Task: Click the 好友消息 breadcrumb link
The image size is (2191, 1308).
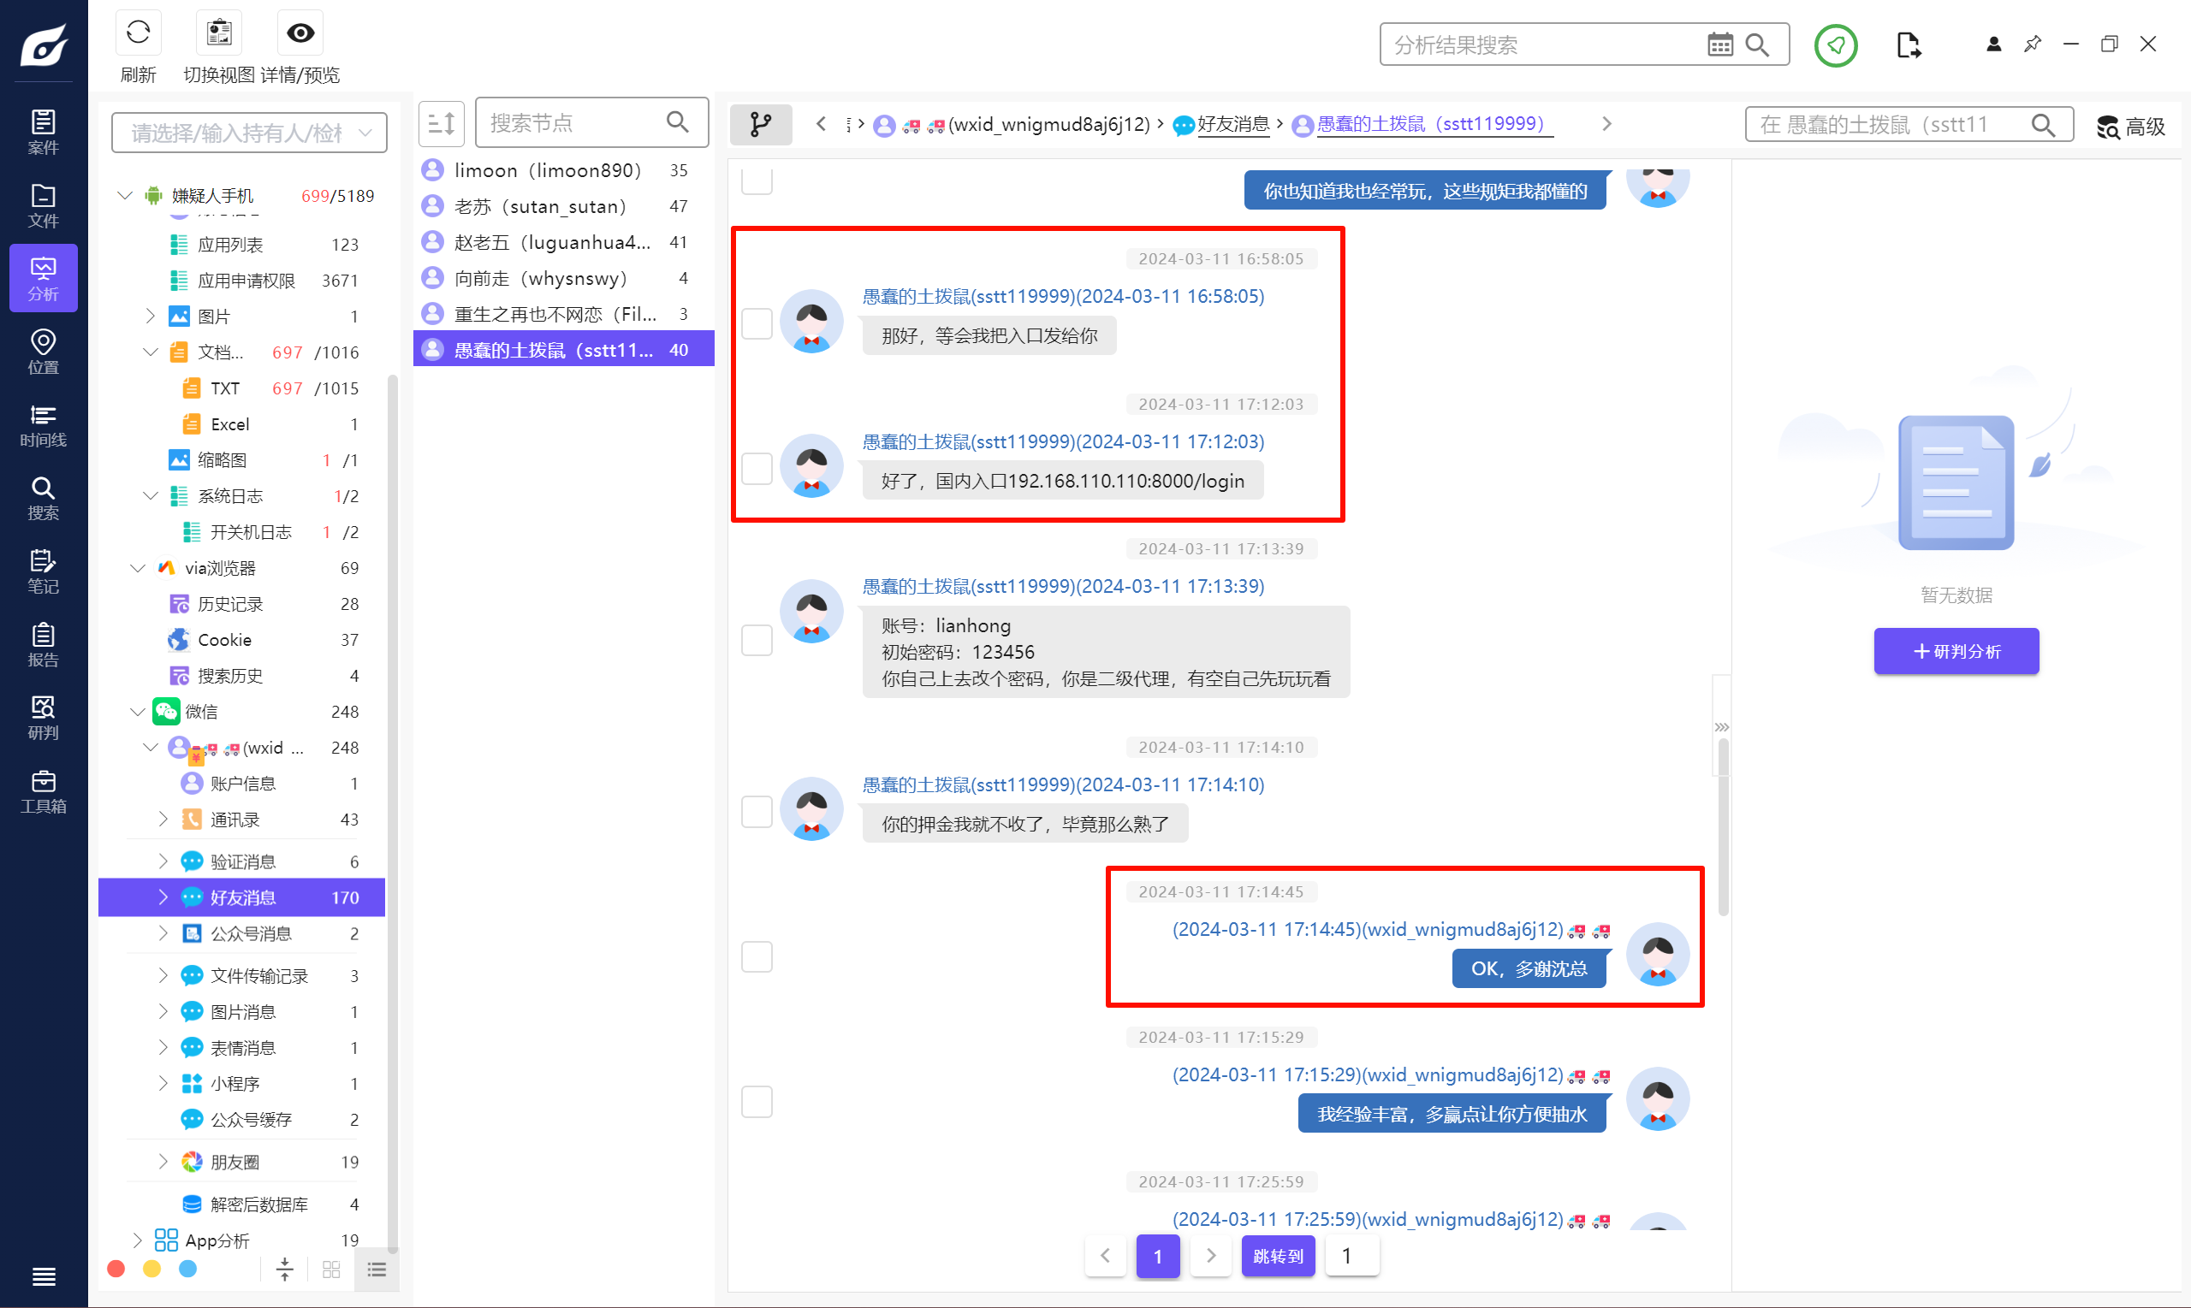Action: point(1232,124)
